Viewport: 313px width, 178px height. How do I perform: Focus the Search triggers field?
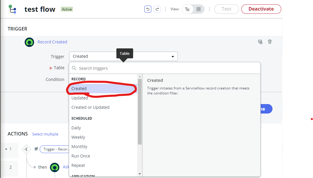tap(165, 68)
